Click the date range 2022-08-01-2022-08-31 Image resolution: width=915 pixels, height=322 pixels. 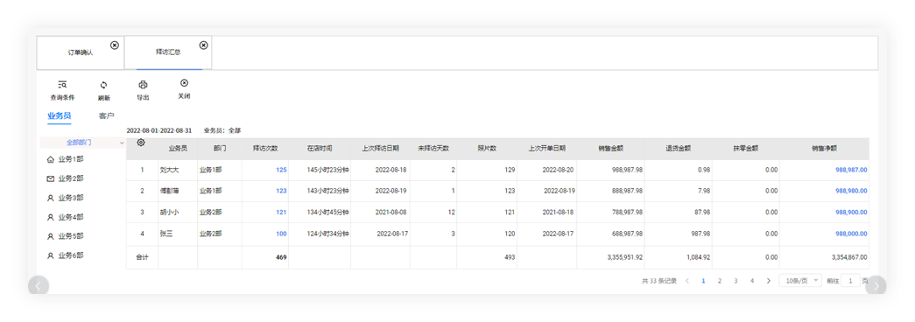[159, 130]
